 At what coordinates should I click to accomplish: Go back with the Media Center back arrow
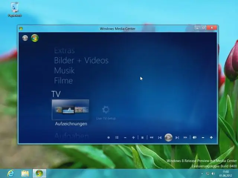[25, 38]
